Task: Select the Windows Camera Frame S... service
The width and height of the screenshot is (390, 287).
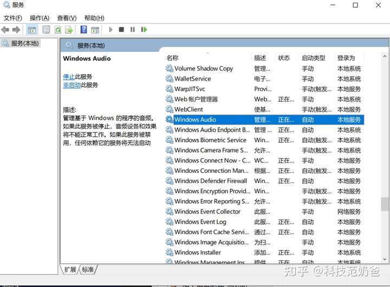Action: [264, 150]
